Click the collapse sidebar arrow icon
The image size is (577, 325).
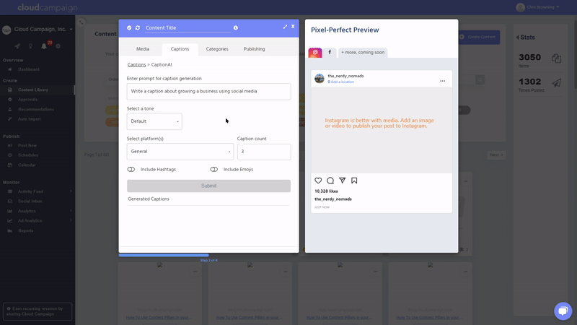click(82, 22)
